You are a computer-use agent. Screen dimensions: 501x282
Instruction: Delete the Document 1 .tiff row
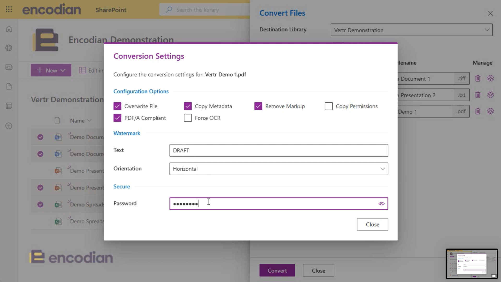coord(478,78)
